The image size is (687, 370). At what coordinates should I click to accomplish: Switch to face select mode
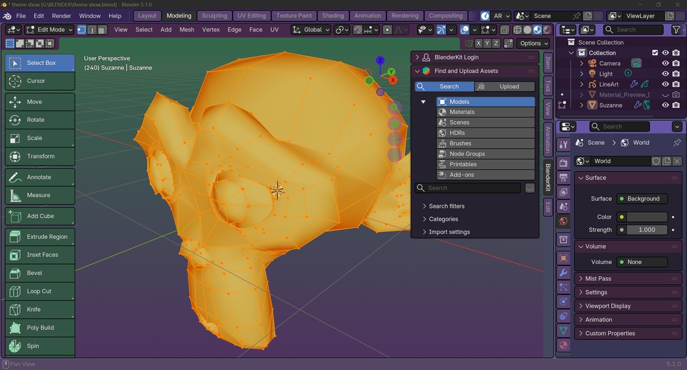(102, 29)
